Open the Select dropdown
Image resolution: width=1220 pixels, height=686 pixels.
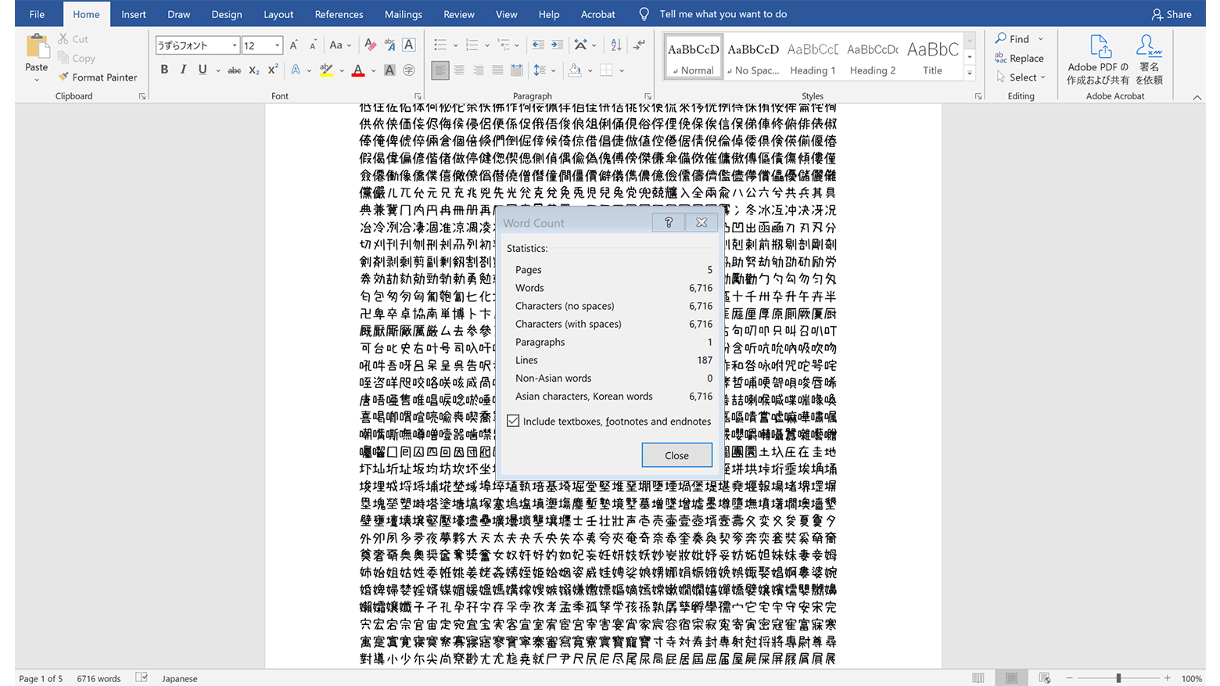[1021, 77]
